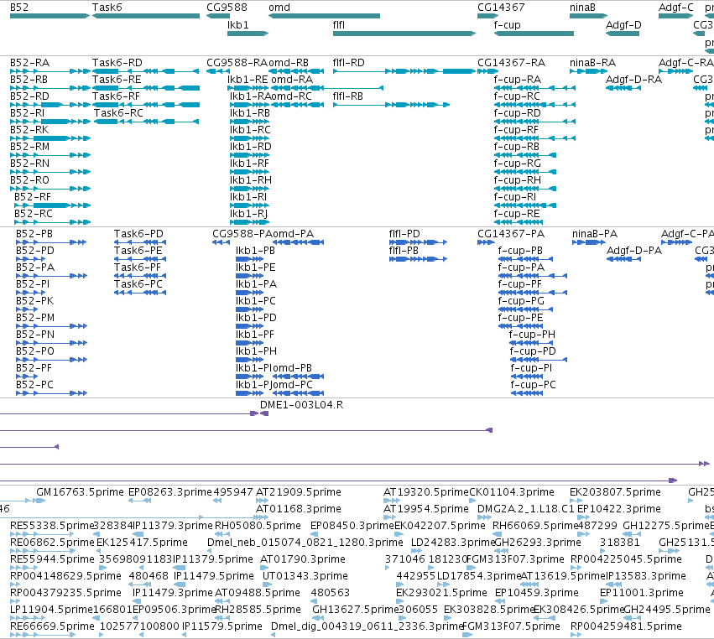
Task: Select the flfl gene label
Action: (339, 24)
